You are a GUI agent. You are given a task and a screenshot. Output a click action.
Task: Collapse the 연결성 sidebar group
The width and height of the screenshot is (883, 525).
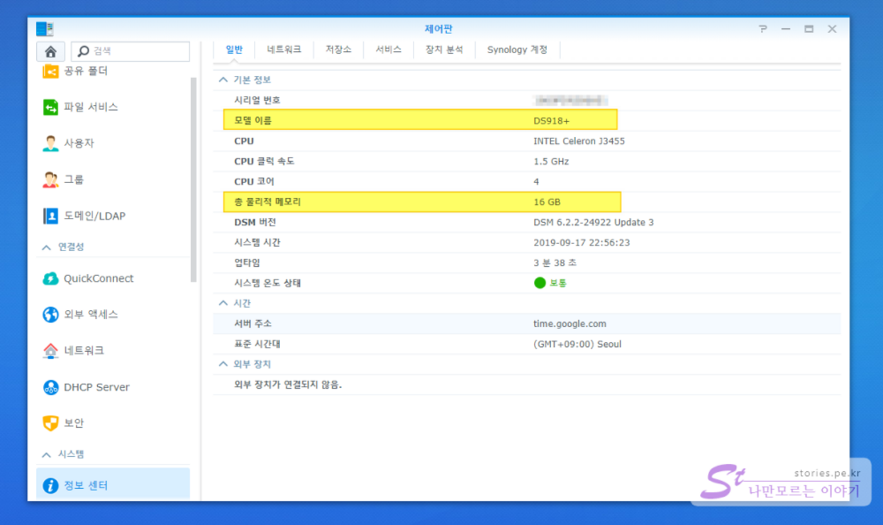[47, 248]
